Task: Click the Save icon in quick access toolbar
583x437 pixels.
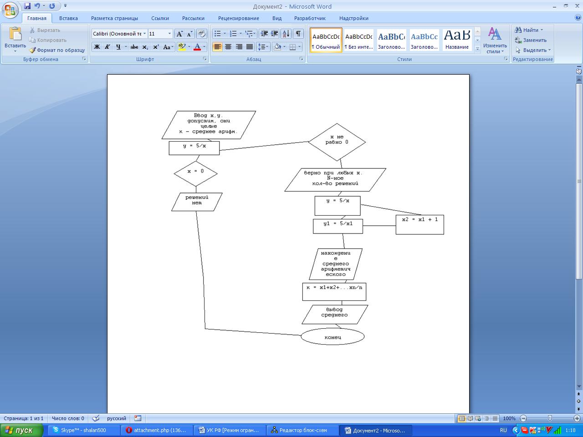Action: click(27, 6)
